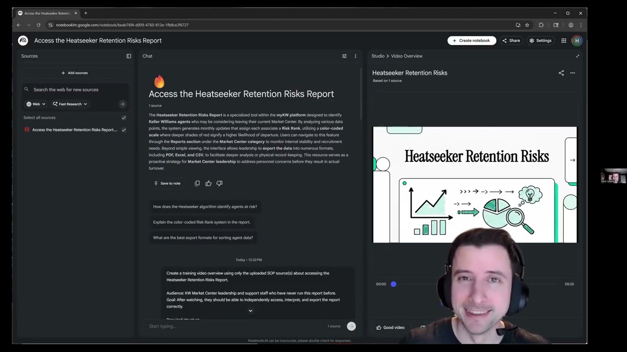Open Chat panel three-dot menu
The height and width of the screenshot is (352, 627).
click(x=356, y=56)
